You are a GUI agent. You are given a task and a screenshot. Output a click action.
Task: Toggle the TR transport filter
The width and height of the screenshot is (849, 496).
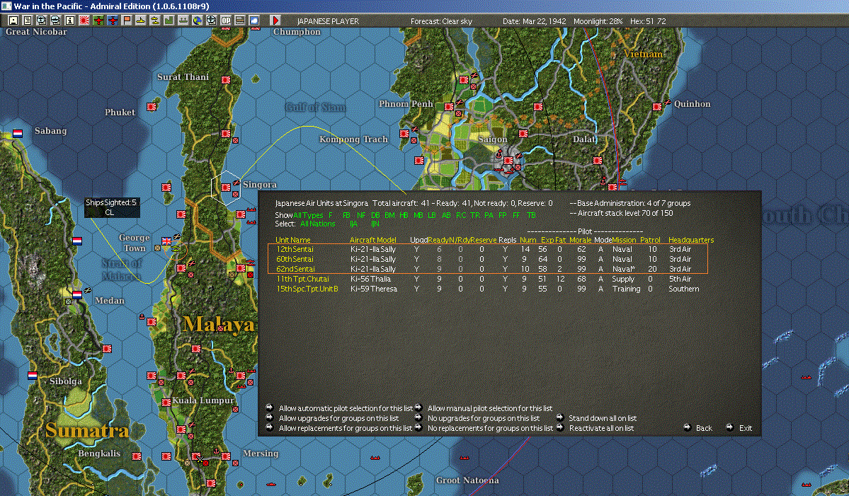coord(475,215)
